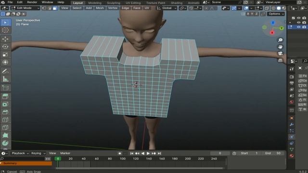Select the Cursor tool
The width and height of the screenshot is (308, 173).
[x=5, y=30]
